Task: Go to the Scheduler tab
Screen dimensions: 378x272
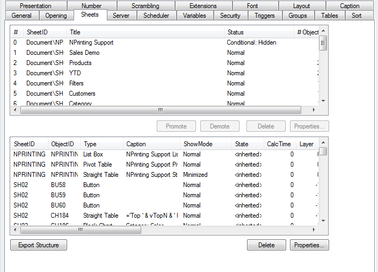Action: pos(156,16)
